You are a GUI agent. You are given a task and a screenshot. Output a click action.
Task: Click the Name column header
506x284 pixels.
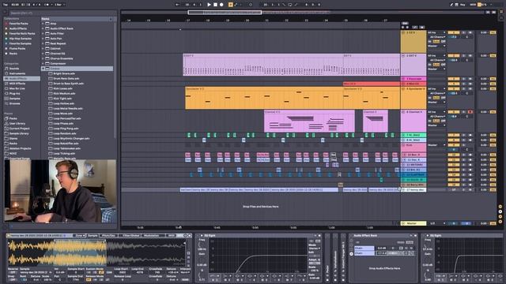pos(76,19)
